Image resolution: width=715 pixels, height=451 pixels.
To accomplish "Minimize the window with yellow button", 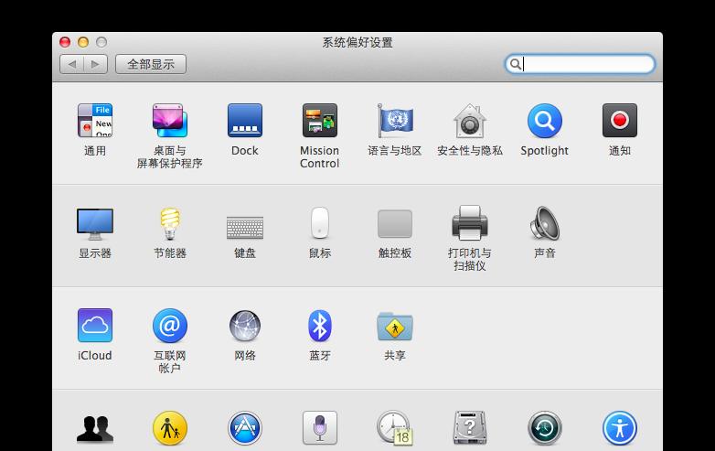I will tap(83, 42).
